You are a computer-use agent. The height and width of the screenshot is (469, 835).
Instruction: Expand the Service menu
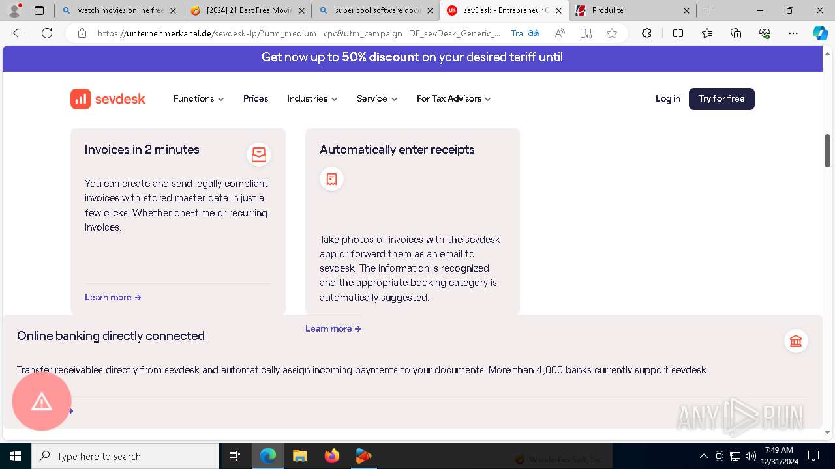tap(377, 99)
